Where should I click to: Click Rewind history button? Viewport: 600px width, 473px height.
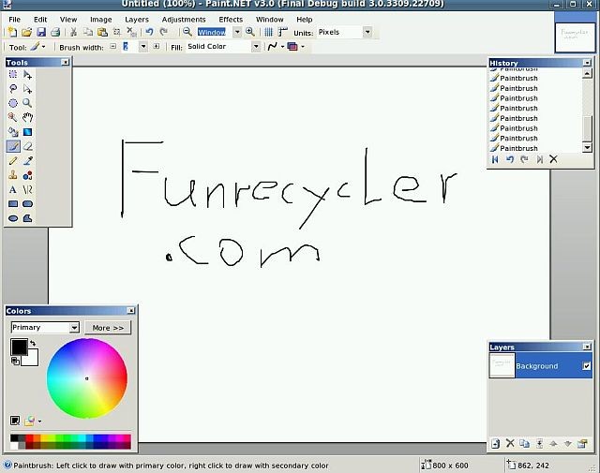click(x=495, y=159)
